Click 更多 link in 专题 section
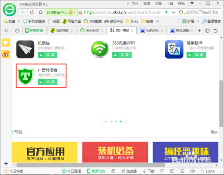The width and height of the screenshot is (224, 175). click(215, 132)
